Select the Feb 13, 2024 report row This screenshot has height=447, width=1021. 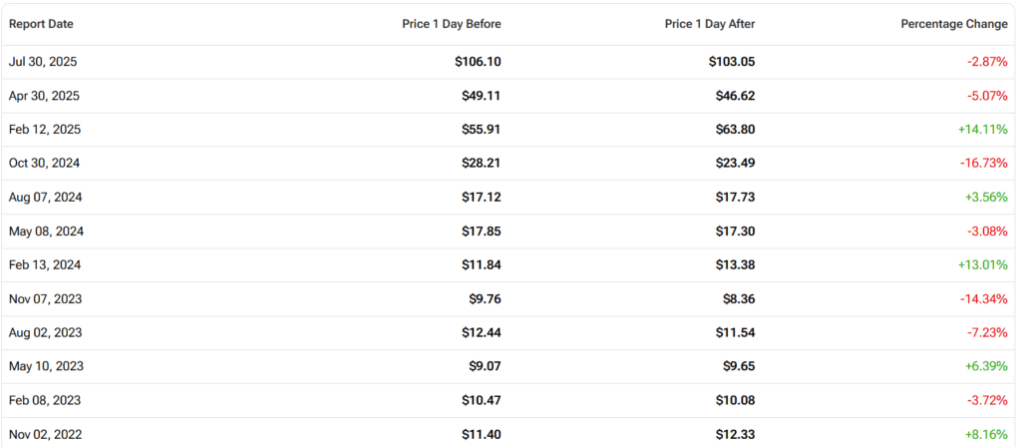coord(45,265)
